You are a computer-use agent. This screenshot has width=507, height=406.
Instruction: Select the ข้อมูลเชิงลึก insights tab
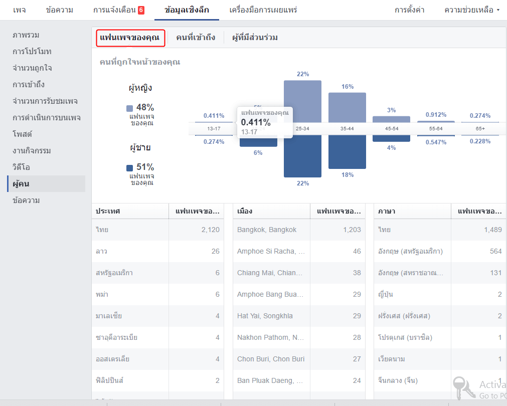tap(187, 10)
